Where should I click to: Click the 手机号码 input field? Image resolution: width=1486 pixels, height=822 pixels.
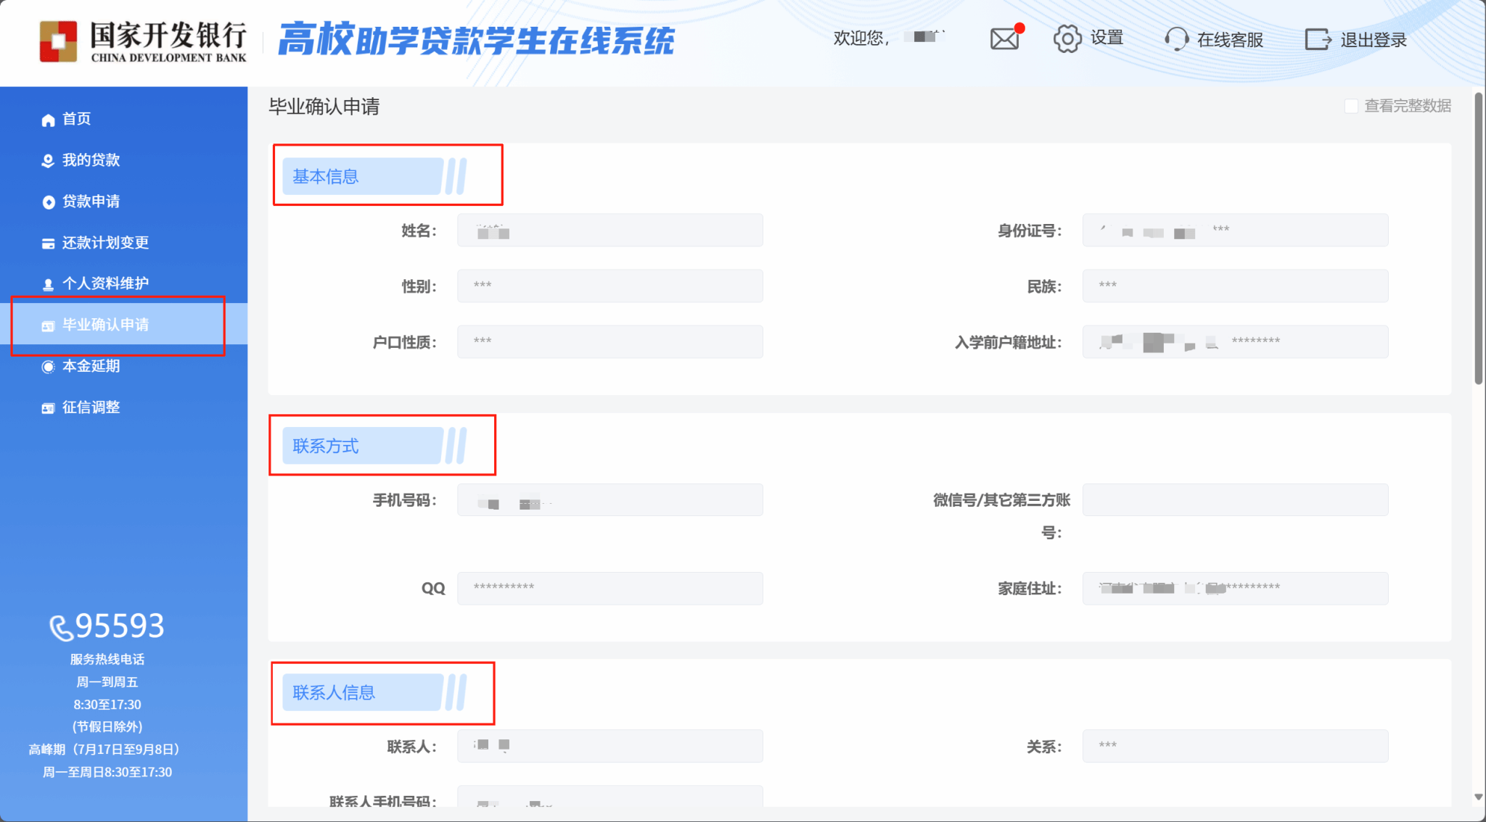(x=609, y=500)
